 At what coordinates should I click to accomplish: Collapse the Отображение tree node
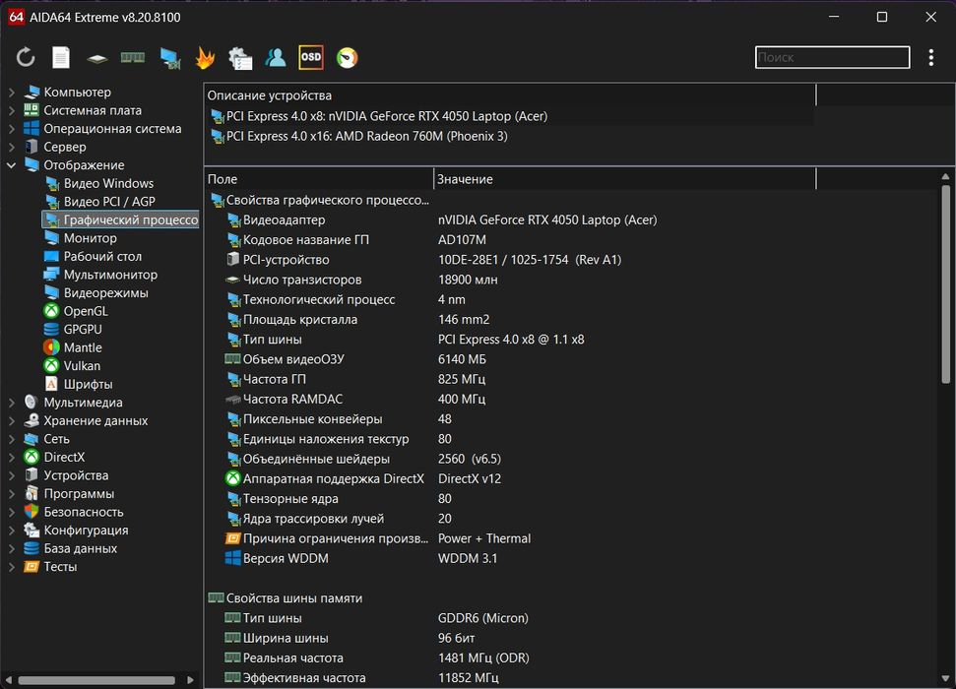12,165
